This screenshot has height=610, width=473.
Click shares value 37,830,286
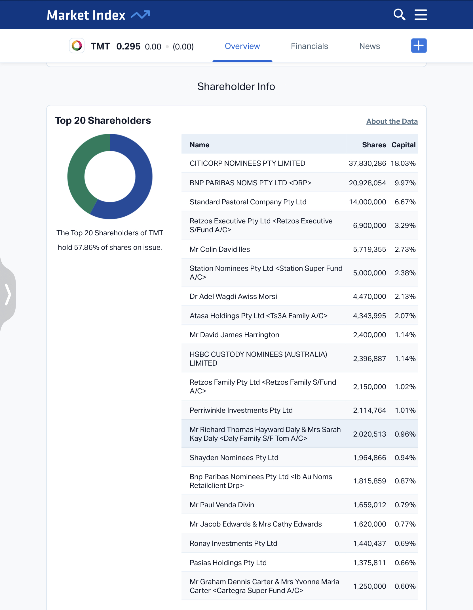[367, 163]
